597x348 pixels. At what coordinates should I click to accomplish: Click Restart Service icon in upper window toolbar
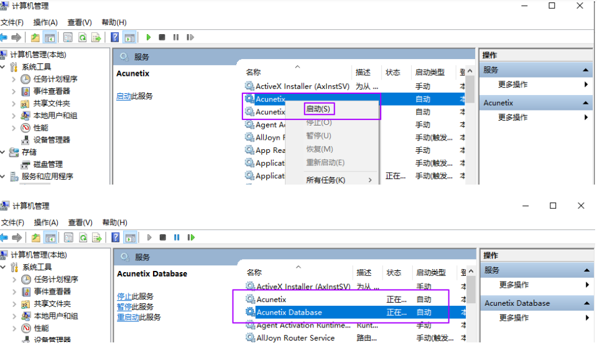190,37
